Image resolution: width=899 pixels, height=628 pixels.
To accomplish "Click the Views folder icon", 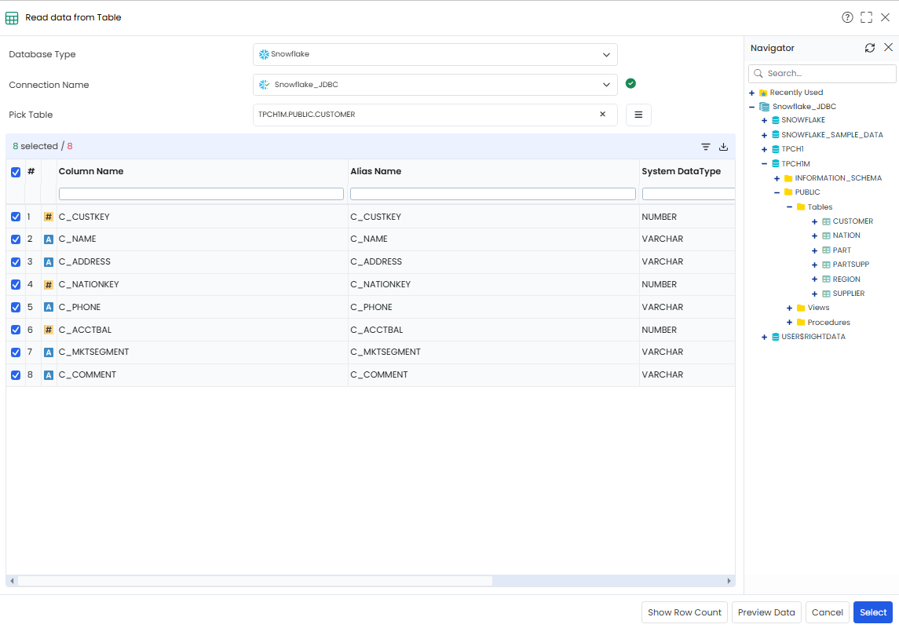I will [x=801, y=308].
